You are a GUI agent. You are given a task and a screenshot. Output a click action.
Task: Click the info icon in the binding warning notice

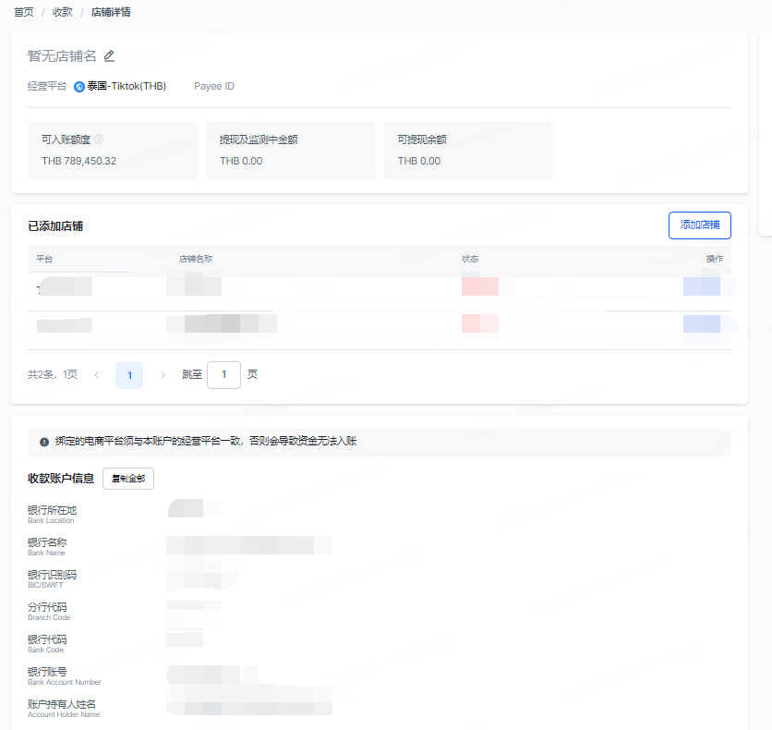44,442
